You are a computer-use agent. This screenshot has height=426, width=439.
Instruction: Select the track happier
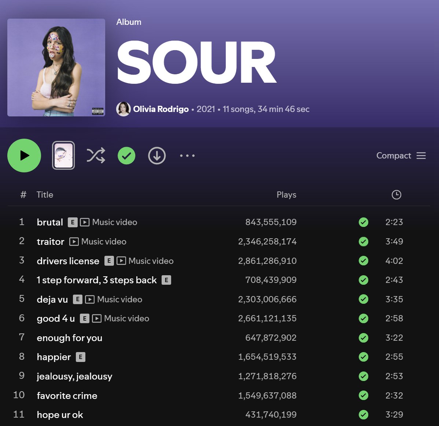pos(54,357)
